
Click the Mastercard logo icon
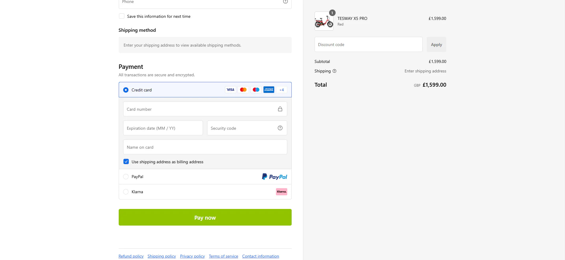[243, 90]
